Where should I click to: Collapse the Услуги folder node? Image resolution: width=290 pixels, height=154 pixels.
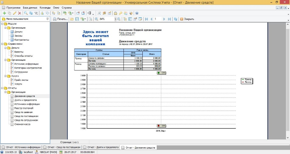pos(5,76)
